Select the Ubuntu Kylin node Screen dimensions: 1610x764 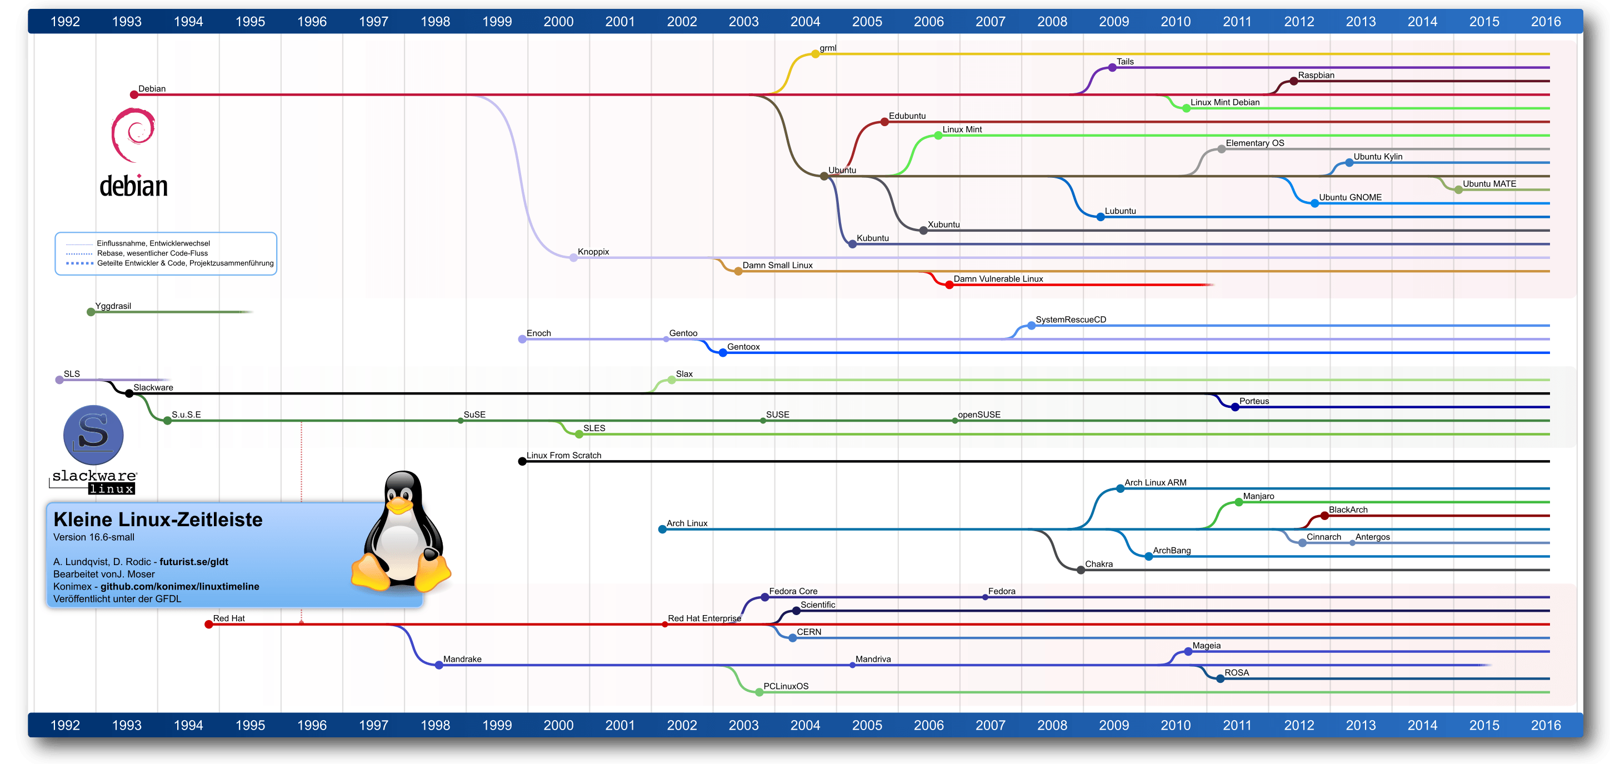pyautogui.click(x=1349, y=163)
